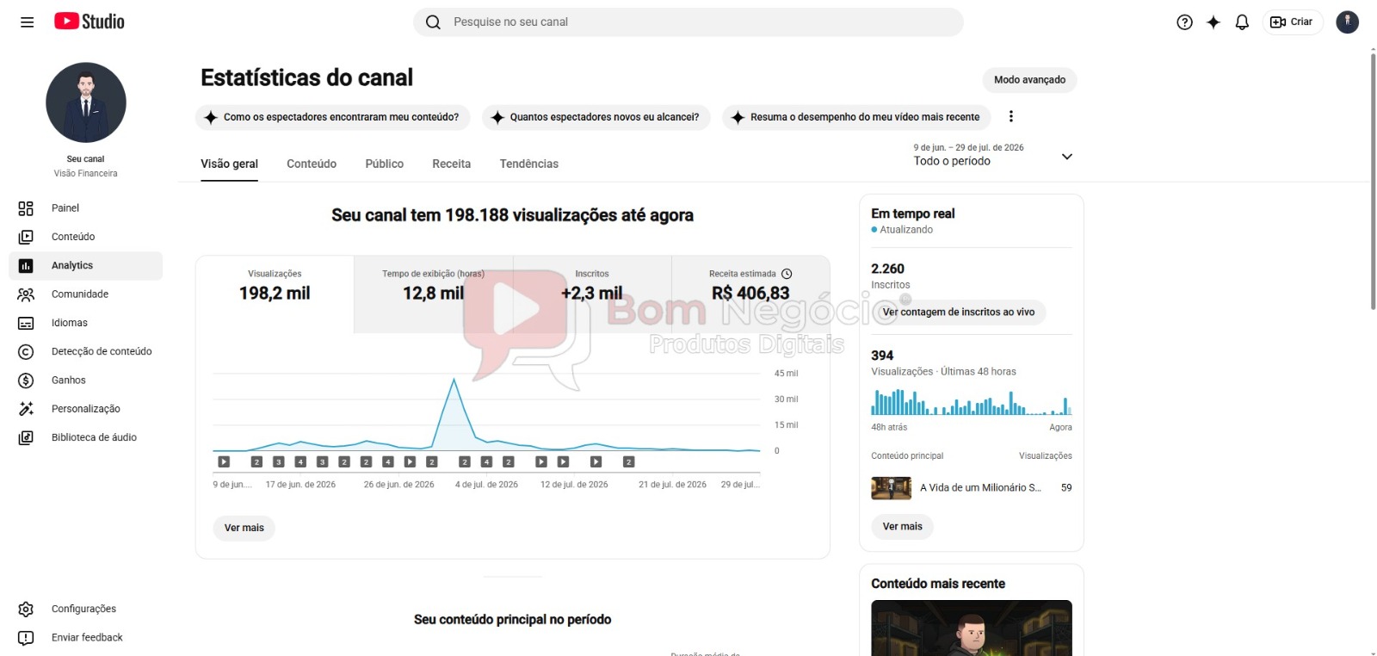Click the Criar button
Screen dimensions: 1377x656
point(1292,22)
